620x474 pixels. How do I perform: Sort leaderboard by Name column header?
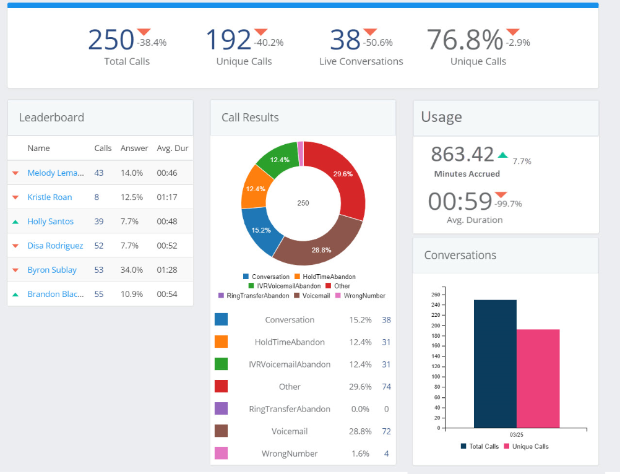coord(39,149)
